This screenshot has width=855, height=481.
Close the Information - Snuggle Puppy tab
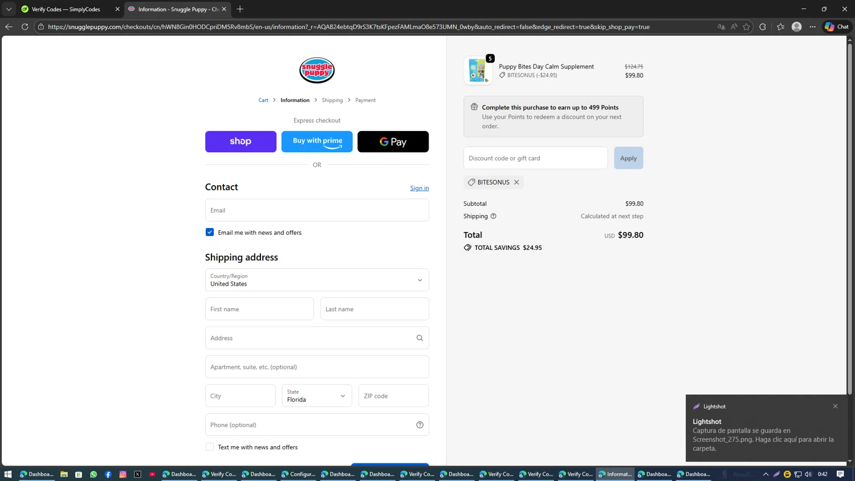point(224,9)
